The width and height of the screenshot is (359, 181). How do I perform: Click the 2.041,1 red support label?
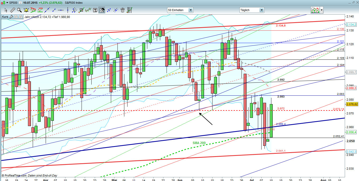pos(281,151)
